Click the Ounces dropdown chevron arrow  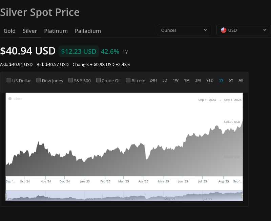pyautogui.click(x=205, y=30)
